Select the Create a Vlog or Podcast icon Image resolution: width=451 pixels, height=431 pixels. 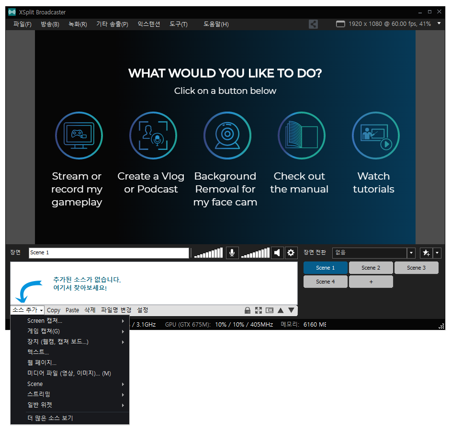click(153, 136)
